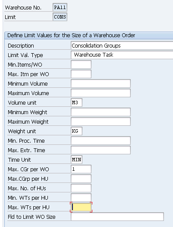Select the Min. WTs per HU field
Viewport: 173px width, 227px height.
click(x=81, y=198)
